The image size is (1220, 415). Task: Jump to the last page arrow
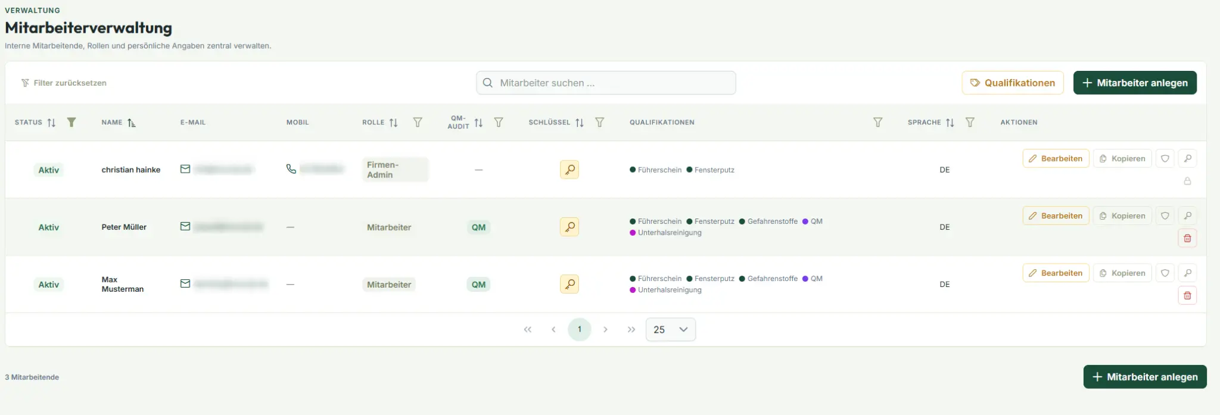pyautogui.click(x=631, y=329)
